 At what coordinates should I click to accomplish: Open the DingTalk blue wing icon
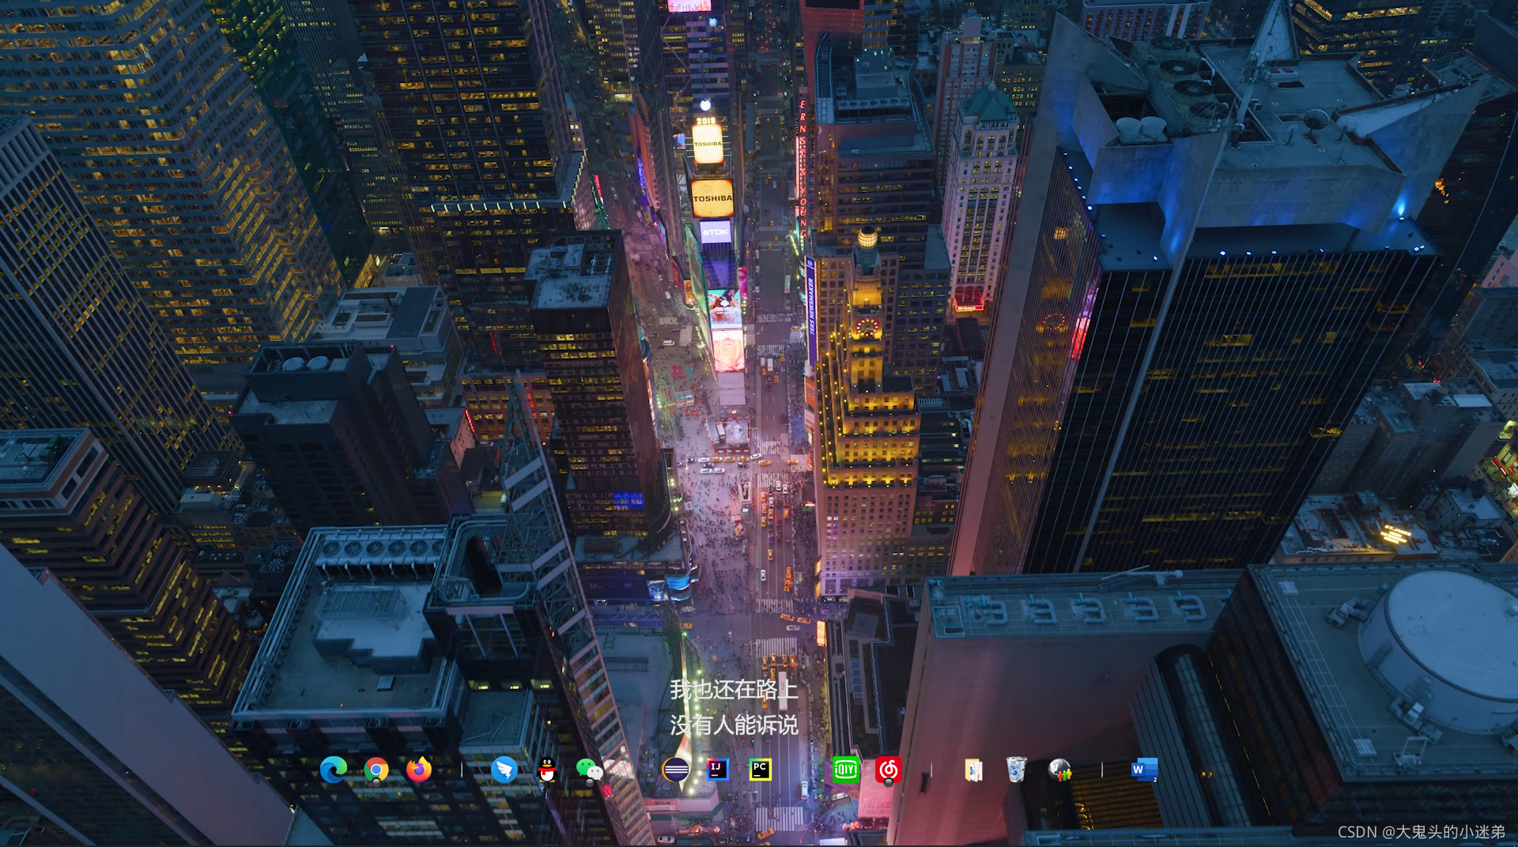click(x=504, y=770)
